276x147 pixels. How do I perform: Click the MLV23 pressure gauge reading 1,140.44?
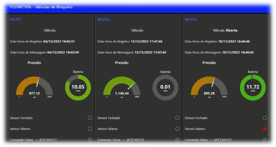122,86
